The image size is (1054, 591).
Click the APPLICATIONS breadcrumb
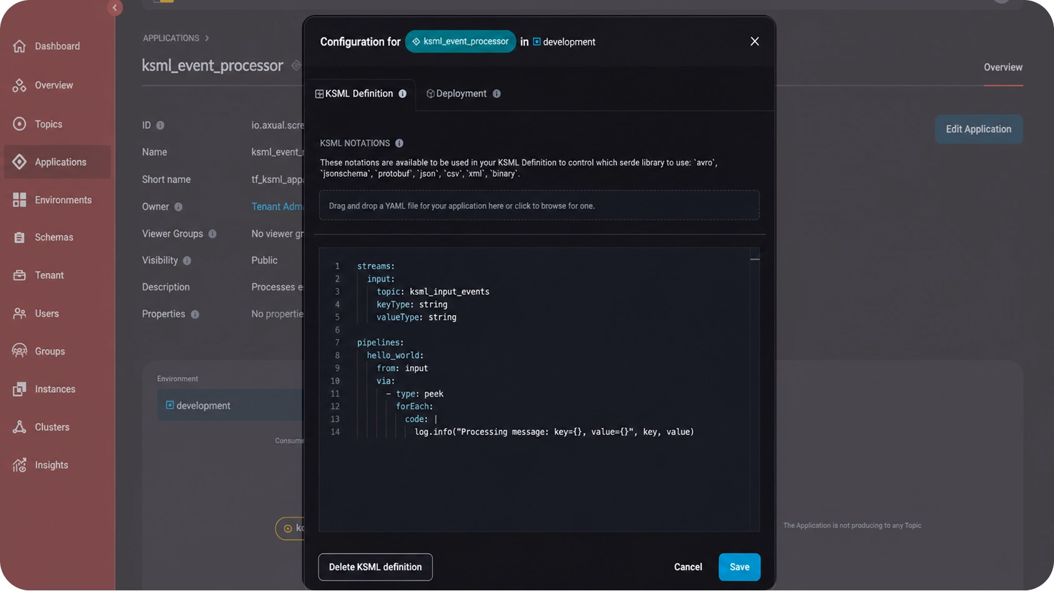point(171,38)
